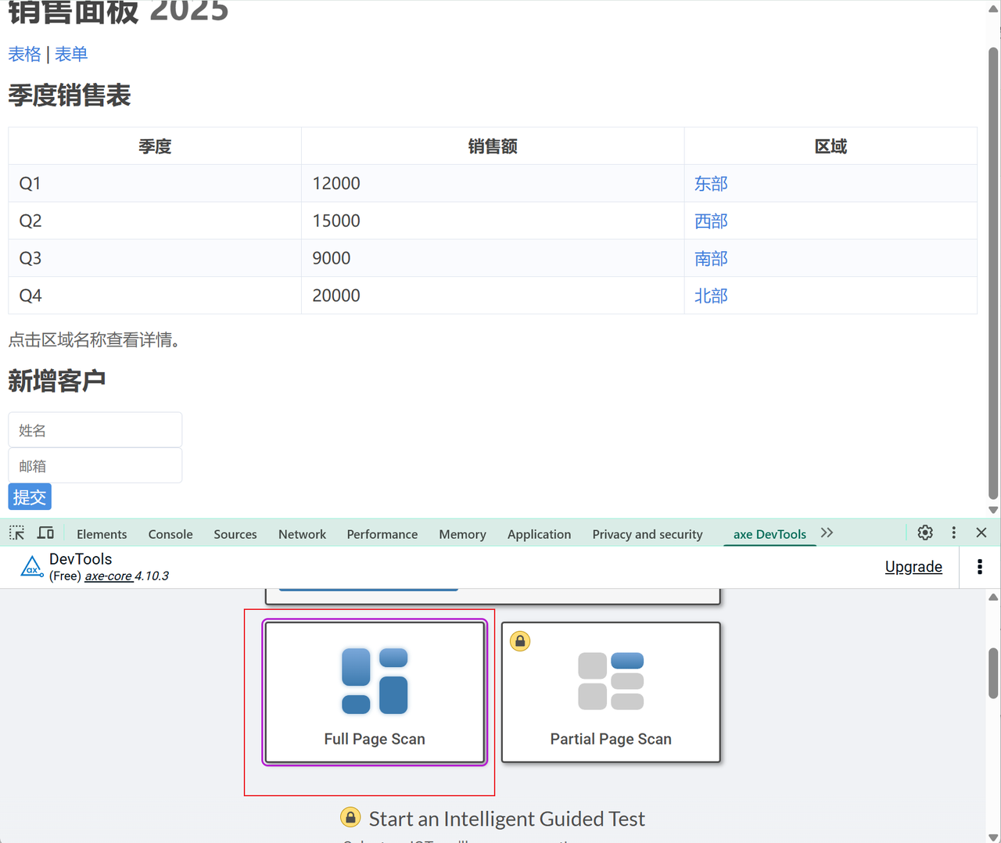Open axe DevTools options kebab menu
This screenshot has width=1001, height=843.
[980, 567]
